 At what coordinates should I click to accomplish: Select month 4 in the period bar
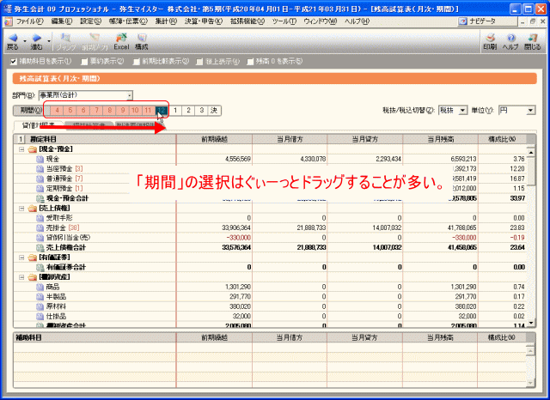coord(57,110)
